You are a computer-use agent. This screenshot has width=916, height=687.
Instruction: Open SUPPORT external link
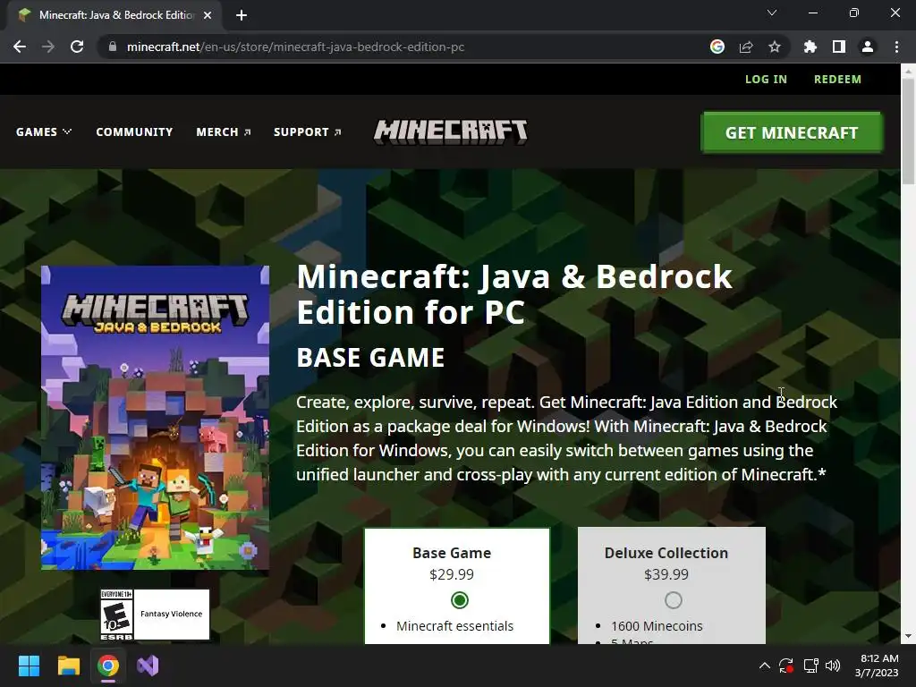tap(308, 132)
